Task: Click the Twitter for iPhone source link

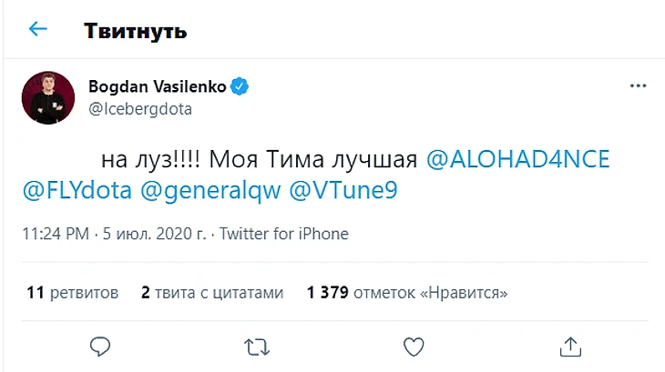Action: click(284, 234)
